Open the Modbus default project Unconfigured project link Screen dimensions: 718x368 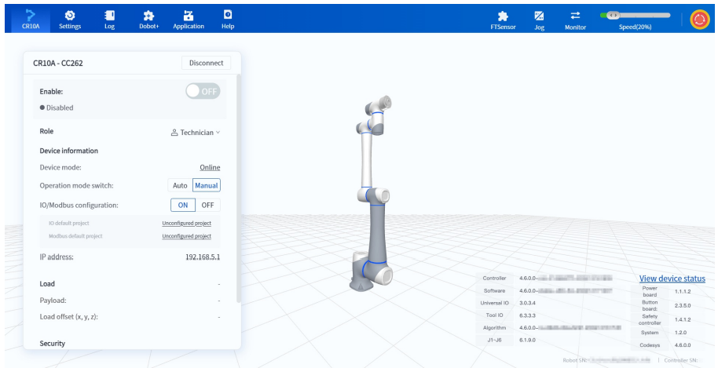[186, 236]
